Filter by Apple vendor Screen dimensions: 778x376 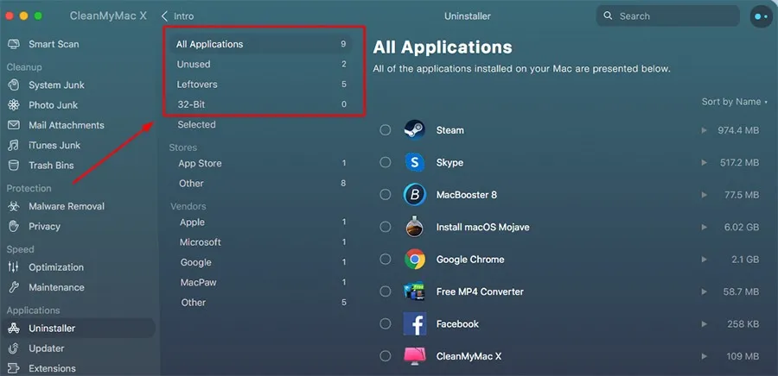(x=260, y=222)
